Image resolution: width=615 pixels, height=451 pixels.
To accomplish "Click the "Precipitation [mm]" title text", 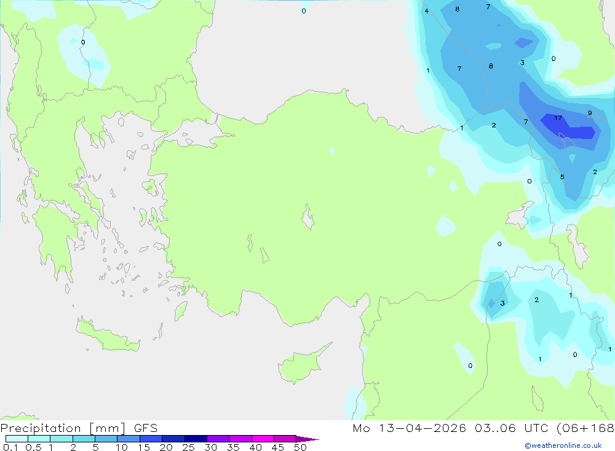I will click(x=63, y=428).
